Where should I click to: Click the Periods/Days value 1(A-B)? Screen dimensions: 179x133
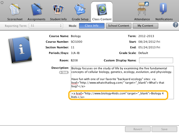click(75, 53)
